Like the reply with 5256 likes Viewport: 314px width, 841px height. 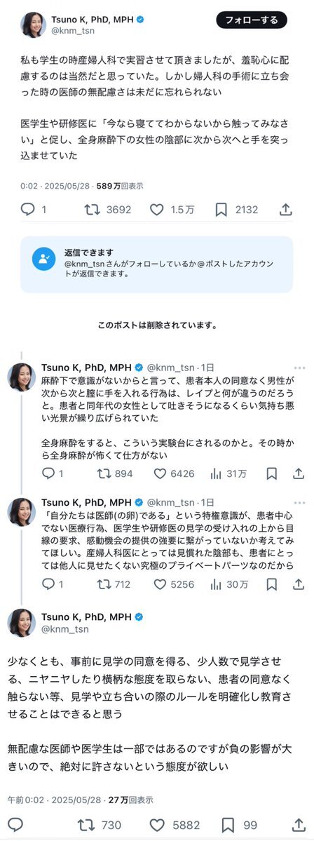(160, 584)
